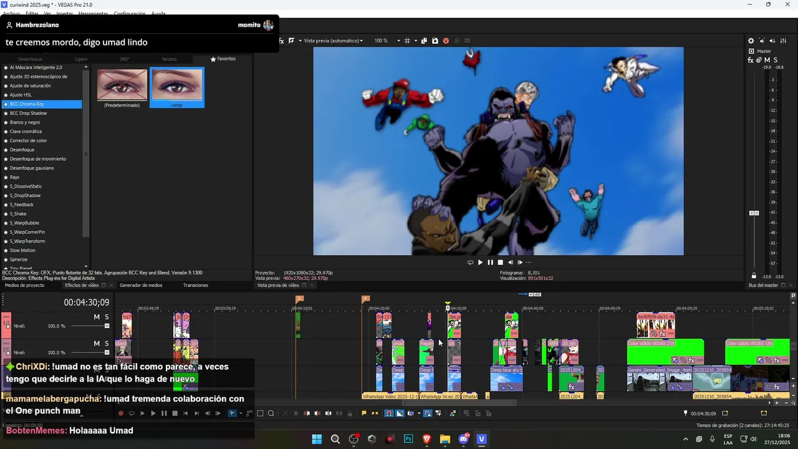This screenshot has height=449, width=798.
Task: Copy snapshot to clipboard icon
Action: 424,41
